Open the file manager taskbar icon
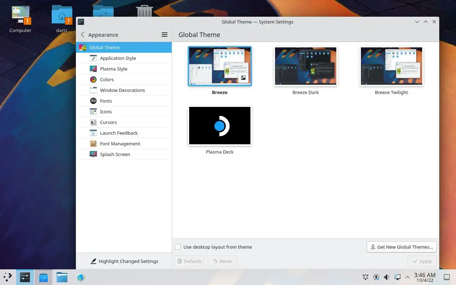 tap(62, 277)
